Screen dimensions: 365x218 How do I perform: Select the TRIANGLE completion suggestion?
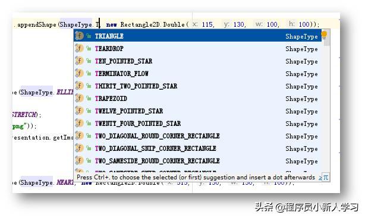pos(197,36)
